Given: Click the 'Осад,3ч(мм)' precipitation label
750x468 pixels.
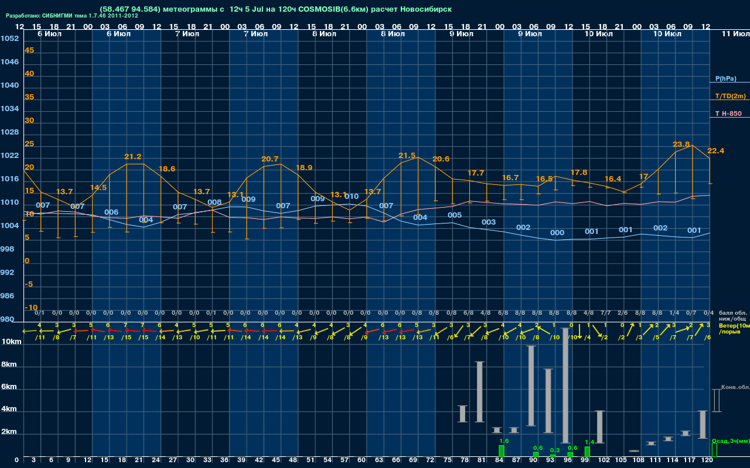Looking at the screenshot, I should point(730,441).
